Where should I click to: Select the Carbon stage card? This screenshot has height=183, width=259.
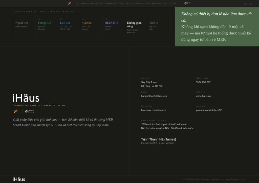coord(91,26)
